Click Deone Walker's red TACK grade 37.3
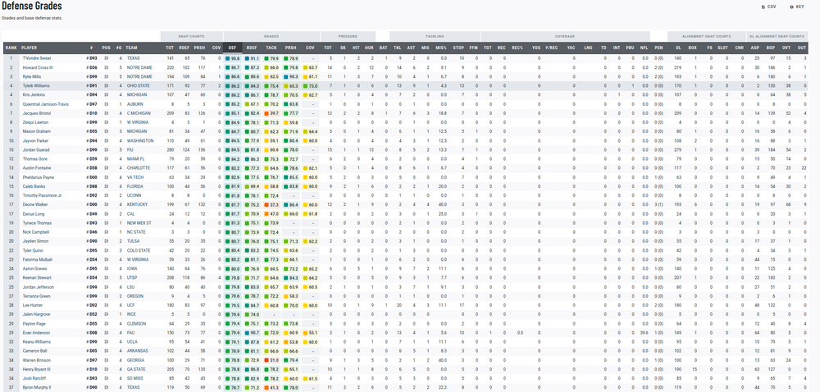The image size is (820, 392). pos(272,206)
